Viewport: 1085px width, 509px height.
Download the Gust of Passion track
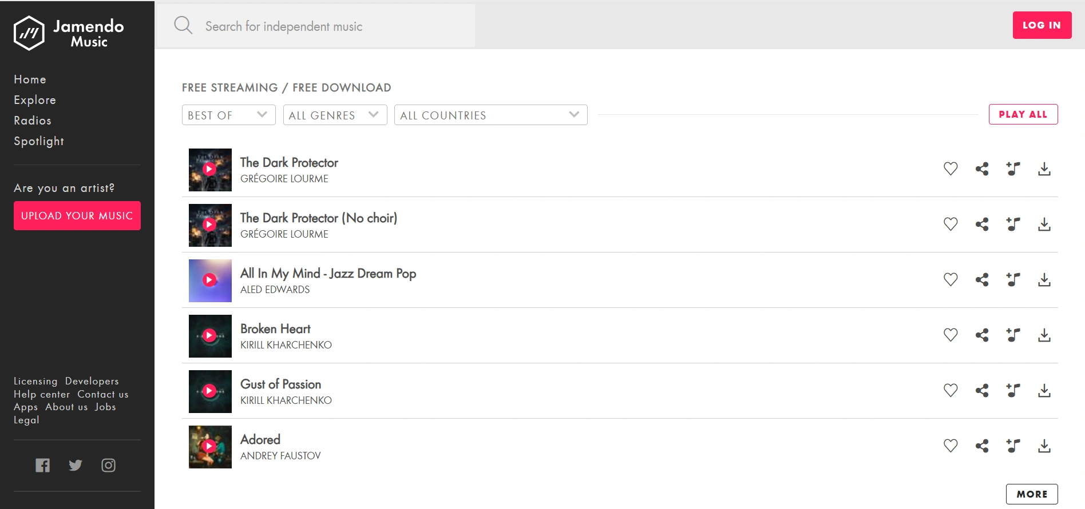[1044, 391]
